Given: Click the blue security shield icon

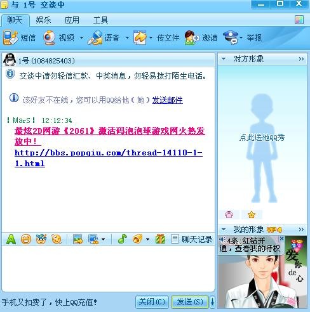Looking at the screenshot, I should (x=10, y=74).
